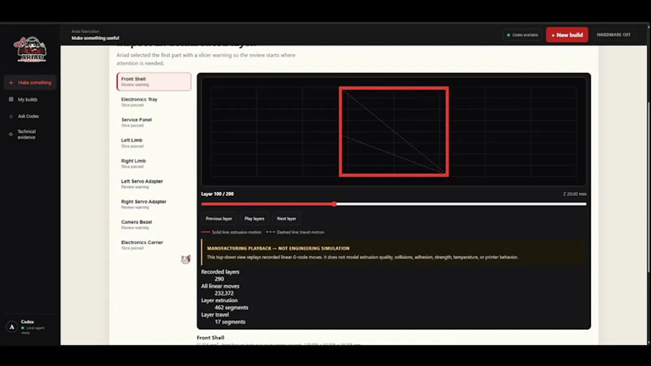Click the Ask Codex circle icon
Image resolution: width=651 pixels, height=366 pixels.
pos(11,116)
